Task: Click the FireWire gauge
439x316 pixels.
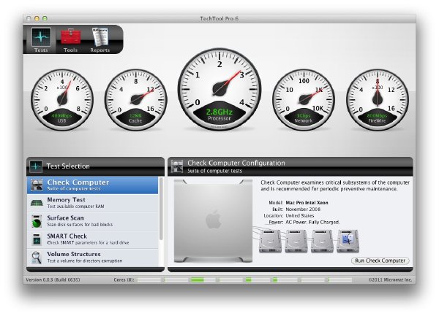Action: click(378, 100)
